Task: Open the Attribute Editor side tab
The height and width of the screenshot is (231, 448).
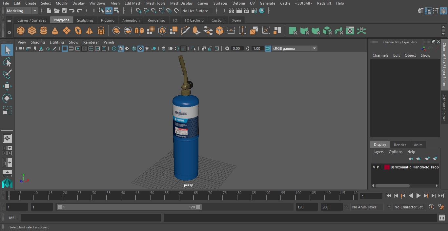Action: click(x=444, y=107)
